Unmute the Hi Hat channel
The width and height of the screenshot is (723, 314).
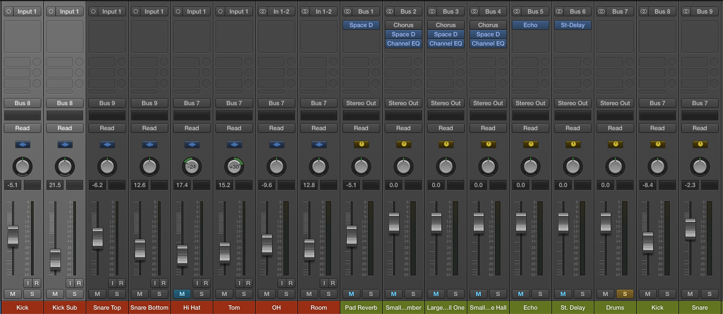coord(182,294)
